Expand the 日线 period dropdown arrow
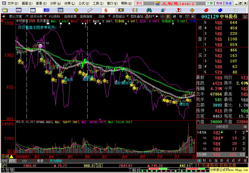 (109, 16)
